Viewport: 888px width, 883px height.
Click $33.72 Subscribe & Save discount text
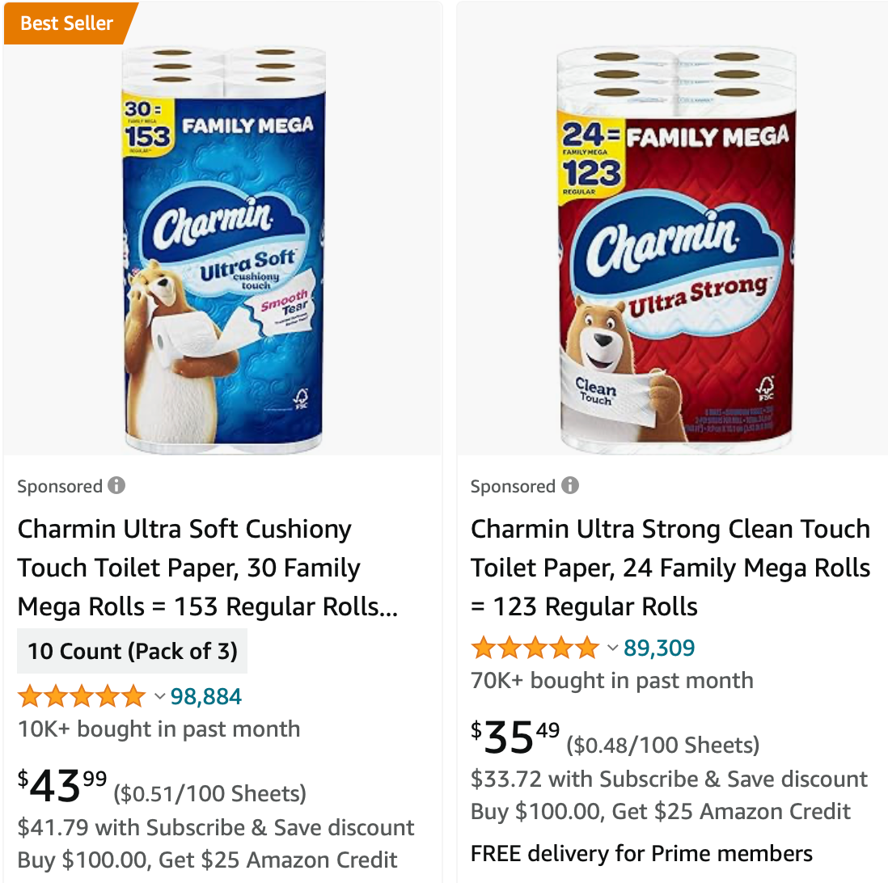[x=669, y=779]
